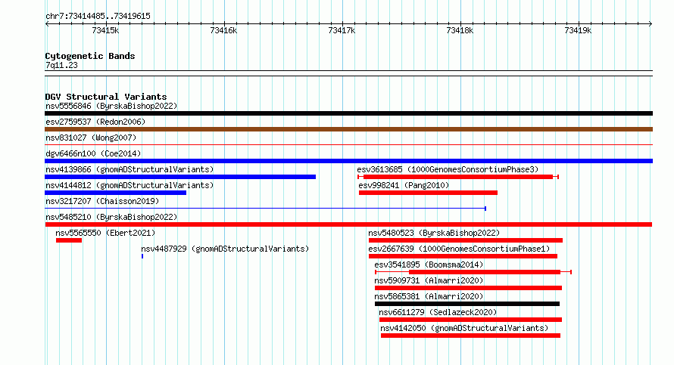Select the red nsv5909731 variant bar
Screen dimensions: 674x365
coord(469,288)
